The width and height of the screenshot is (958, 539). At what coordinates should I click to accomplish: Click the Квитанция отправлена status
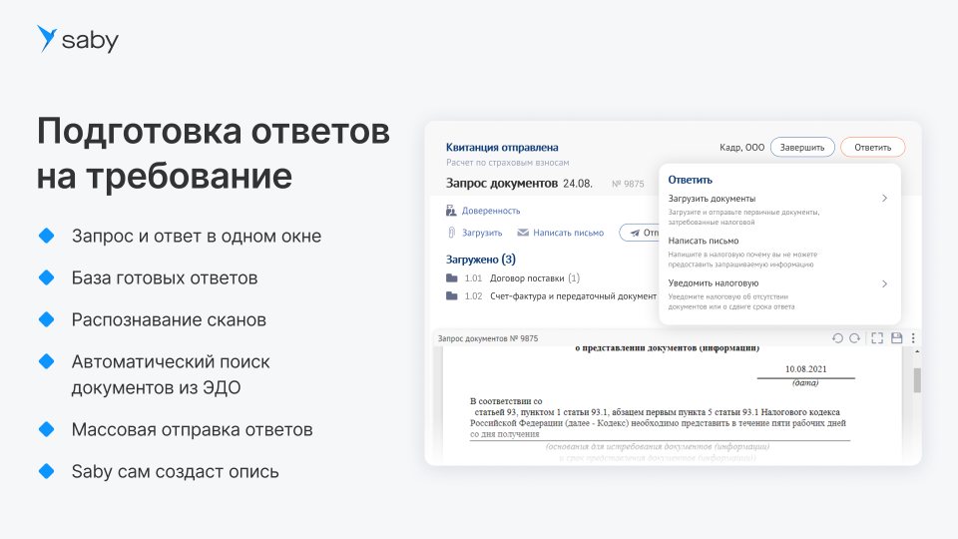click(502, 148)
